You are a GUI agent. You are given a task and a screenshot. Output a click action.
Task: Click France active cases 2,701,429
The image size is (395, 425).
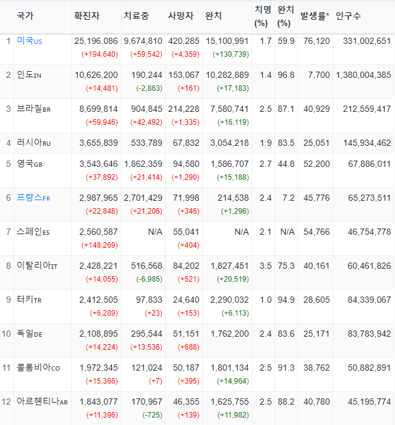coord(143,198)
